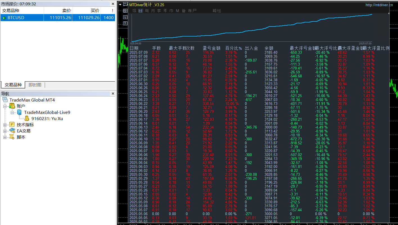Viewport: 398px width, 225px height.
Task: Select the 周 weekly statistics tab
Action: point(147,11)
